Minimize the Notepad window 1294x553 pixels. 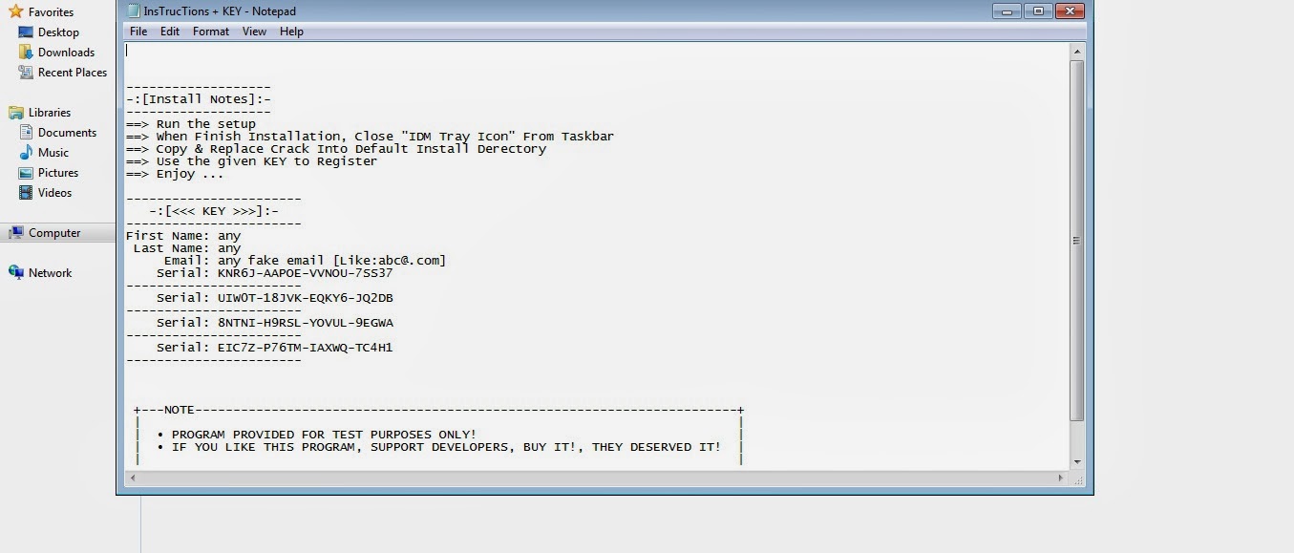coord(1007,11)
